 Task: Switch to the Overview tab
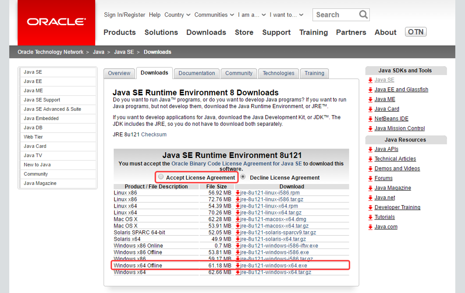119,73
